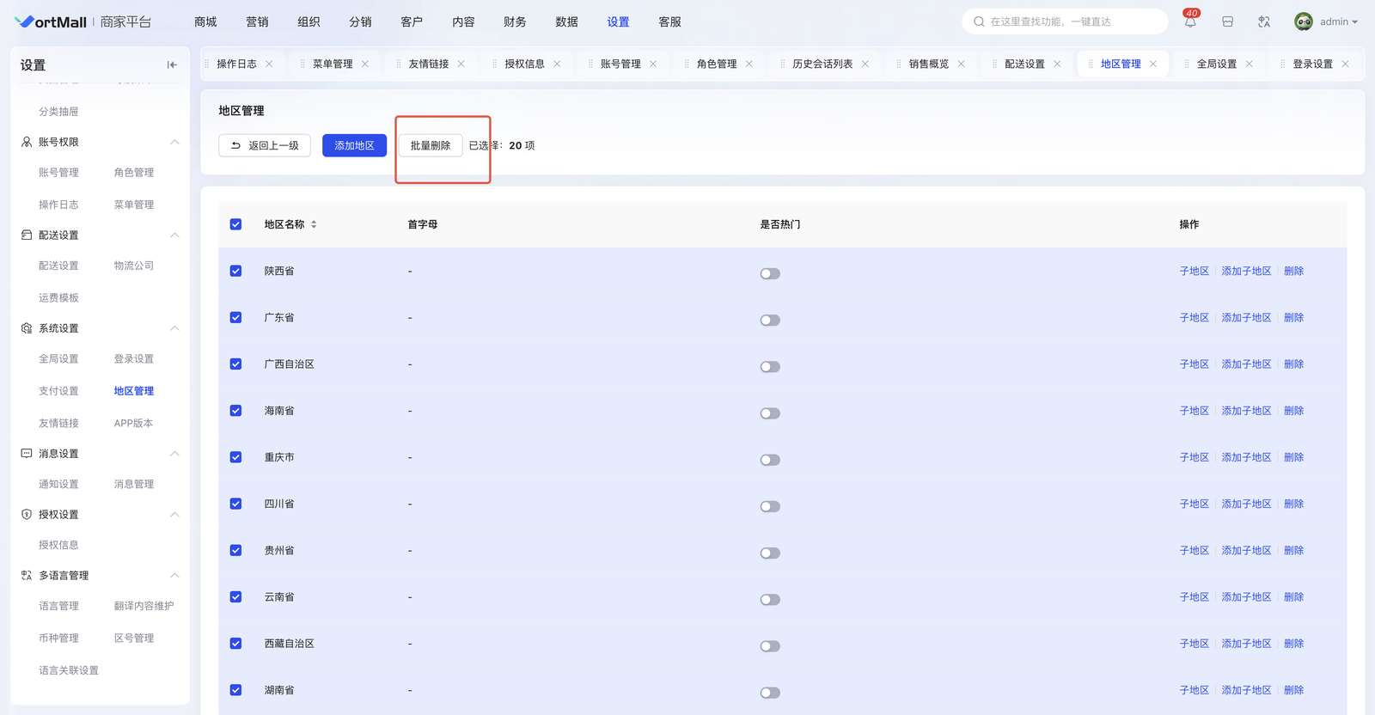Sort by 地区名称 column arrows
Image resolution: width=1375 pixels, height=715 pixels.
point(314,224)
